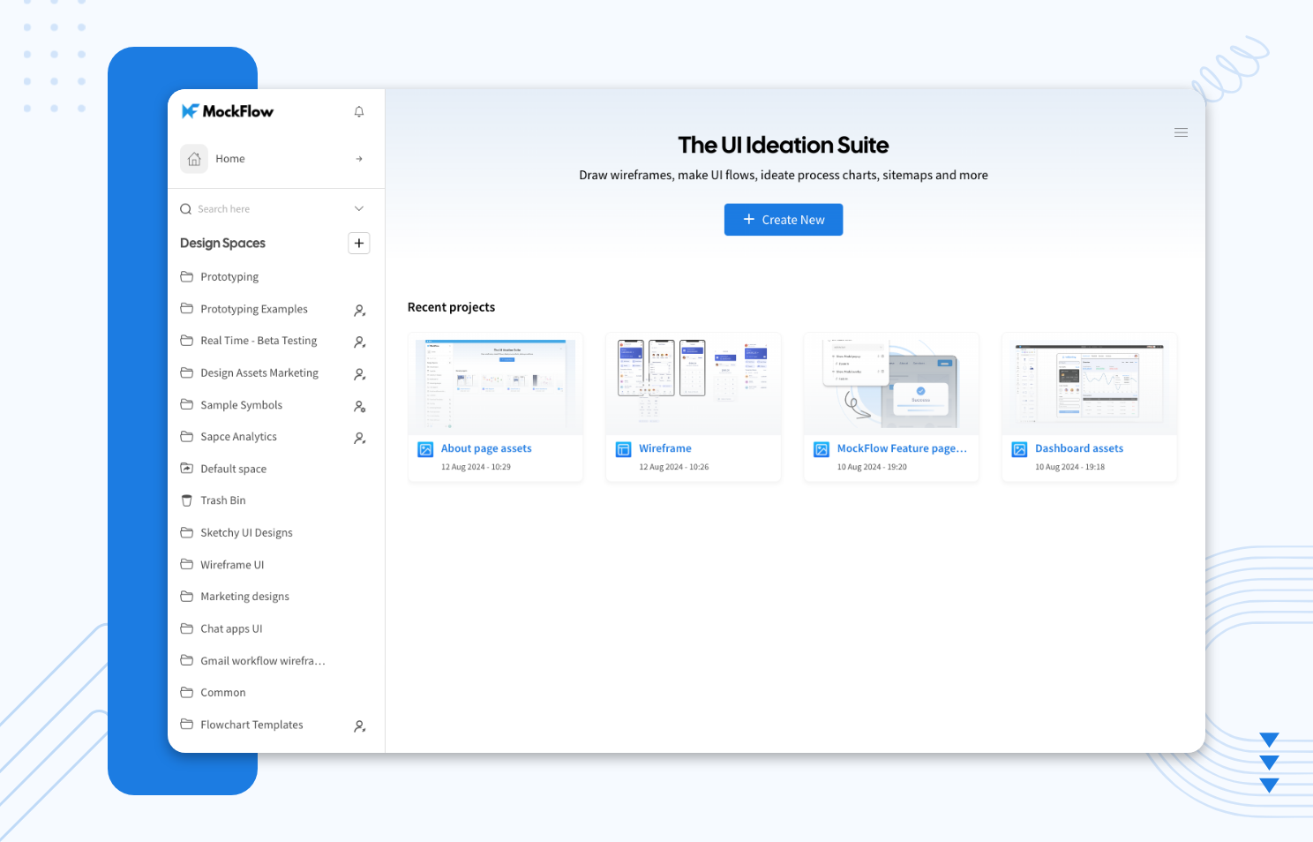Click Chat apps UI folder icon
This screenshot has width=1313, height=842.
tap(187, 628)
